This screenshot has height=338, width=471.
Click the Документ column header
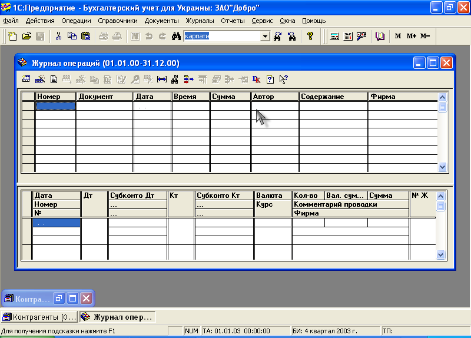click(x=105, y=97)
